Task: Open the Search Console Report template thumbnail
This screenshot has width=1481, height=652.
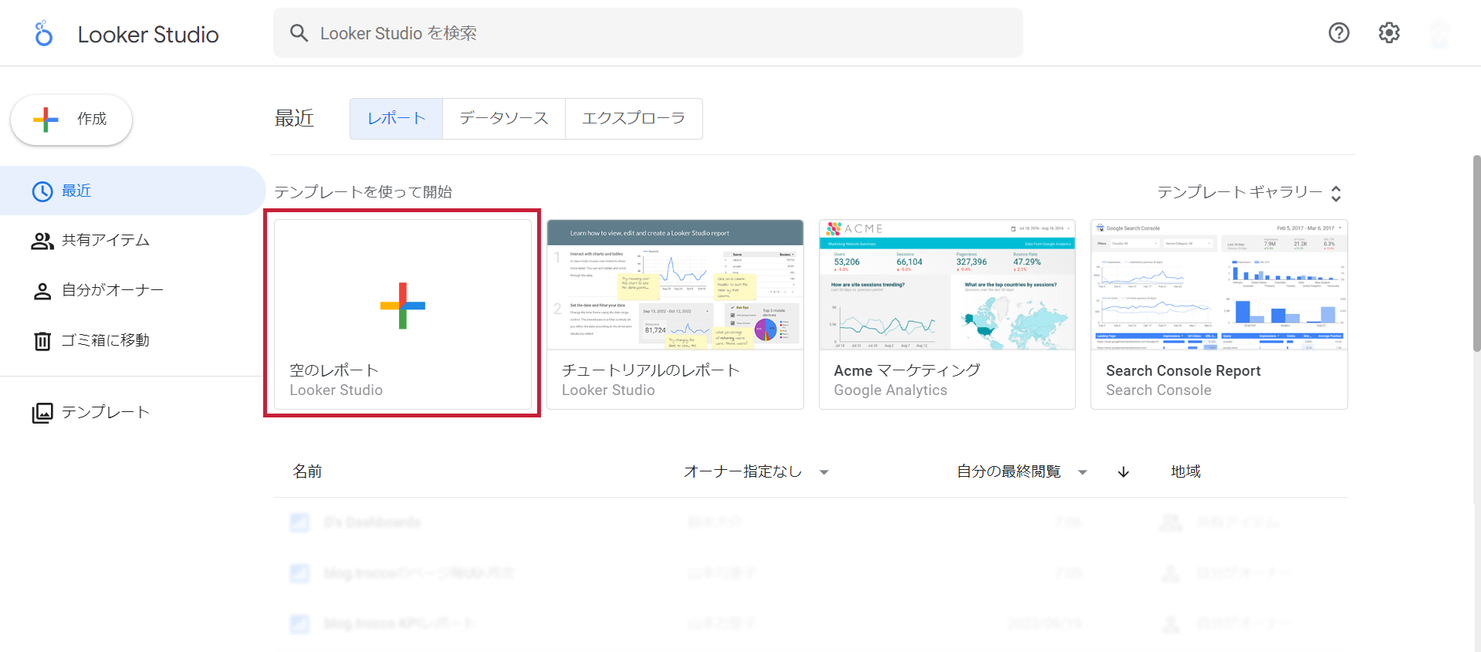Action: tap(1219, 285)
